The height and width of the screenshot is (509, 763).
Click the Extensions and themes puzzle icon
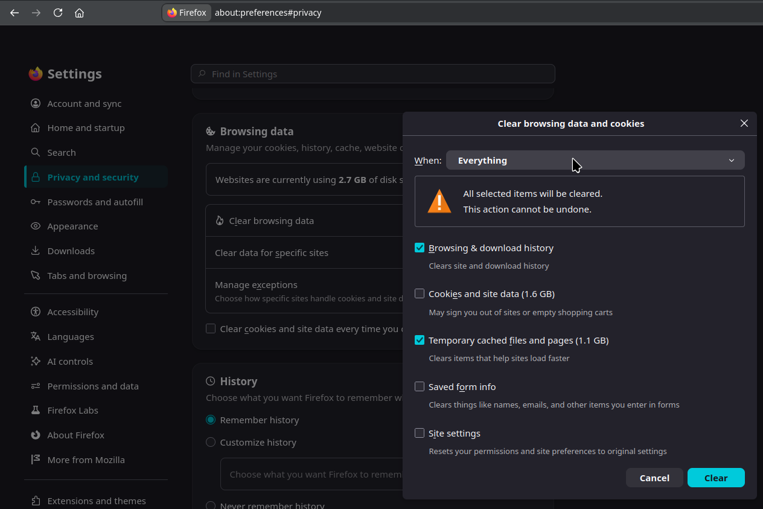click(36, 501)
